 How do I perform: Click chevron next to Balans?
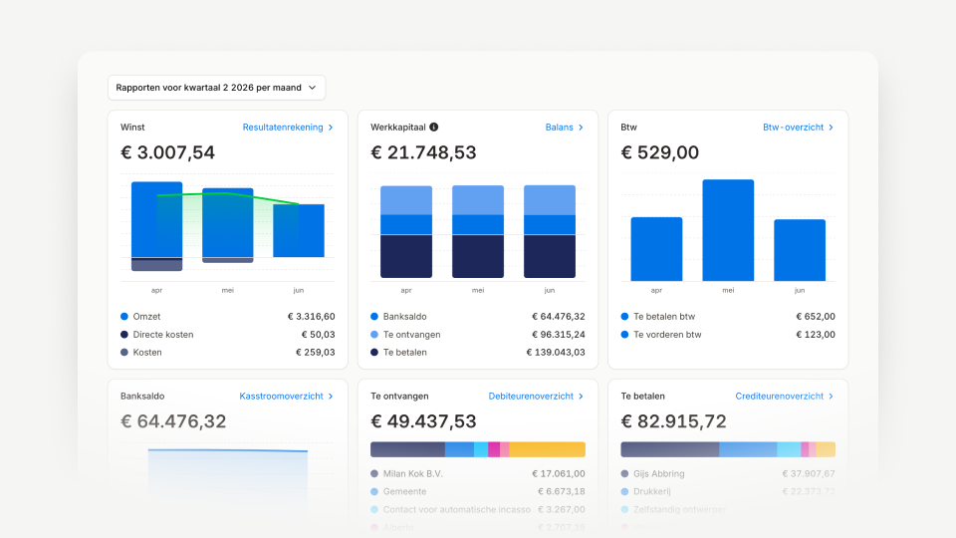[x=581, y=128]
